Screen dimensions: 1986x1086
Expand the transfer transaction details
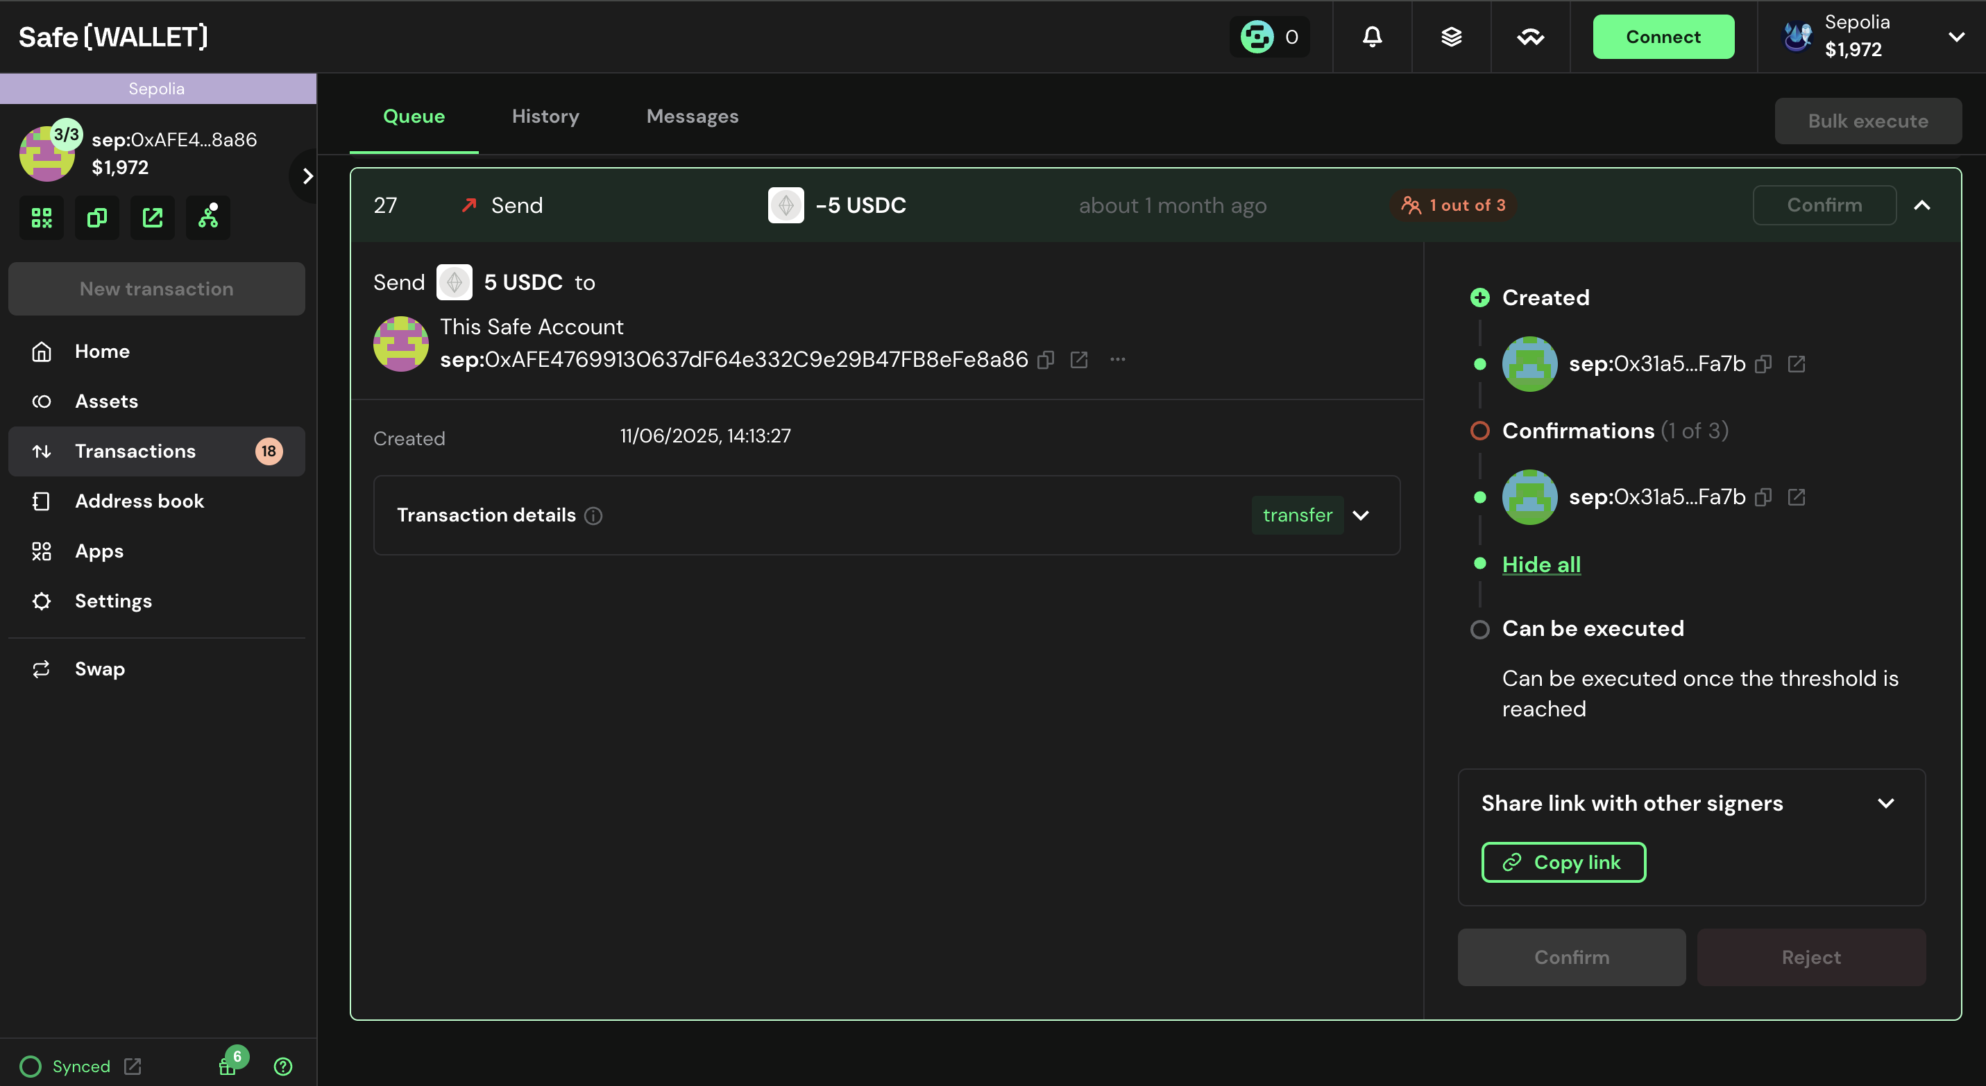(x=1361, y=515)
